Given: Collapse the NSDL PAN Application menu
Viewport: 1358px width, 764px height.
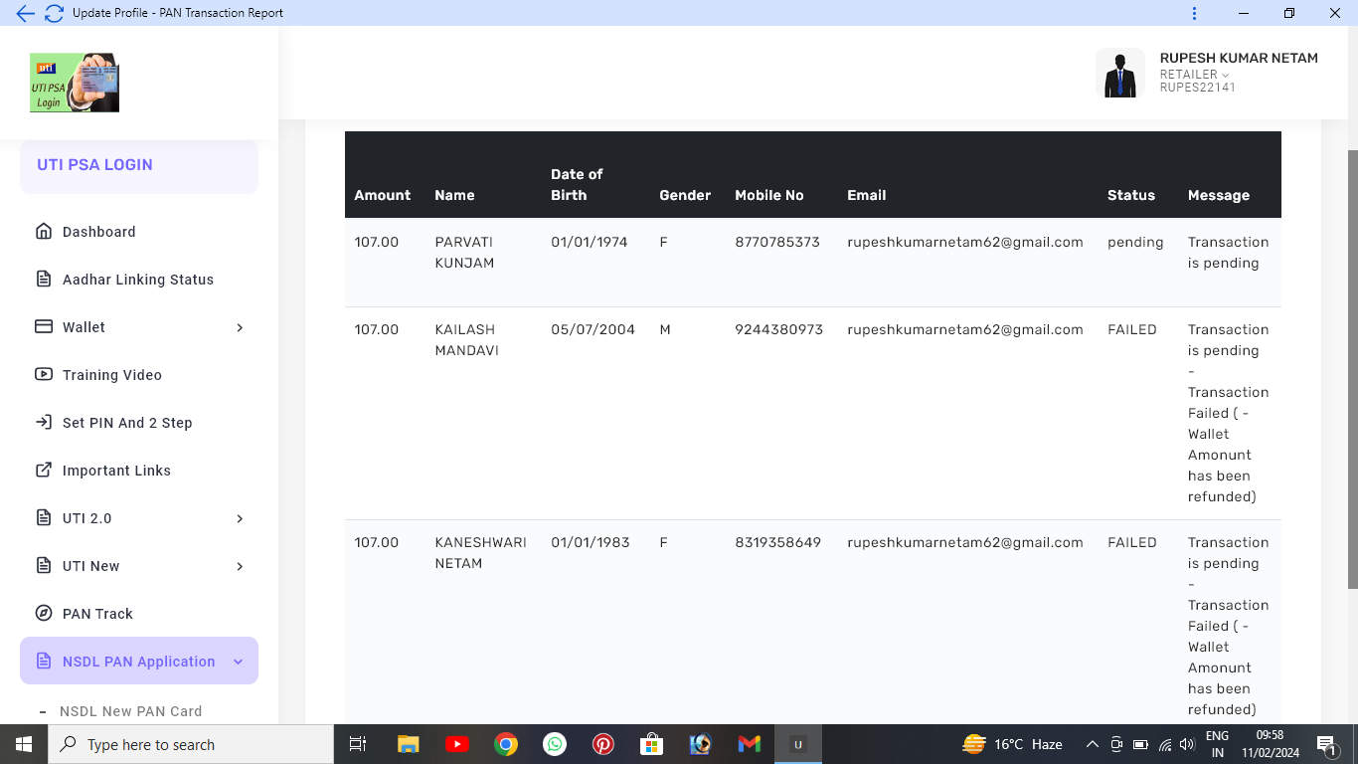Looking at the screenshot, I should click(238, 662).
